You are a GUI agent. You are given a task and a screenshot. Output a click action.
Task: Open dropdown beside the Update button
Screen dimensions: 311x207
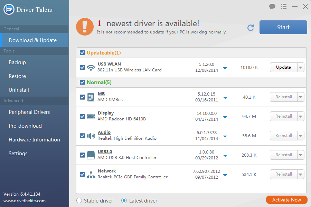(x=301, y=67)
